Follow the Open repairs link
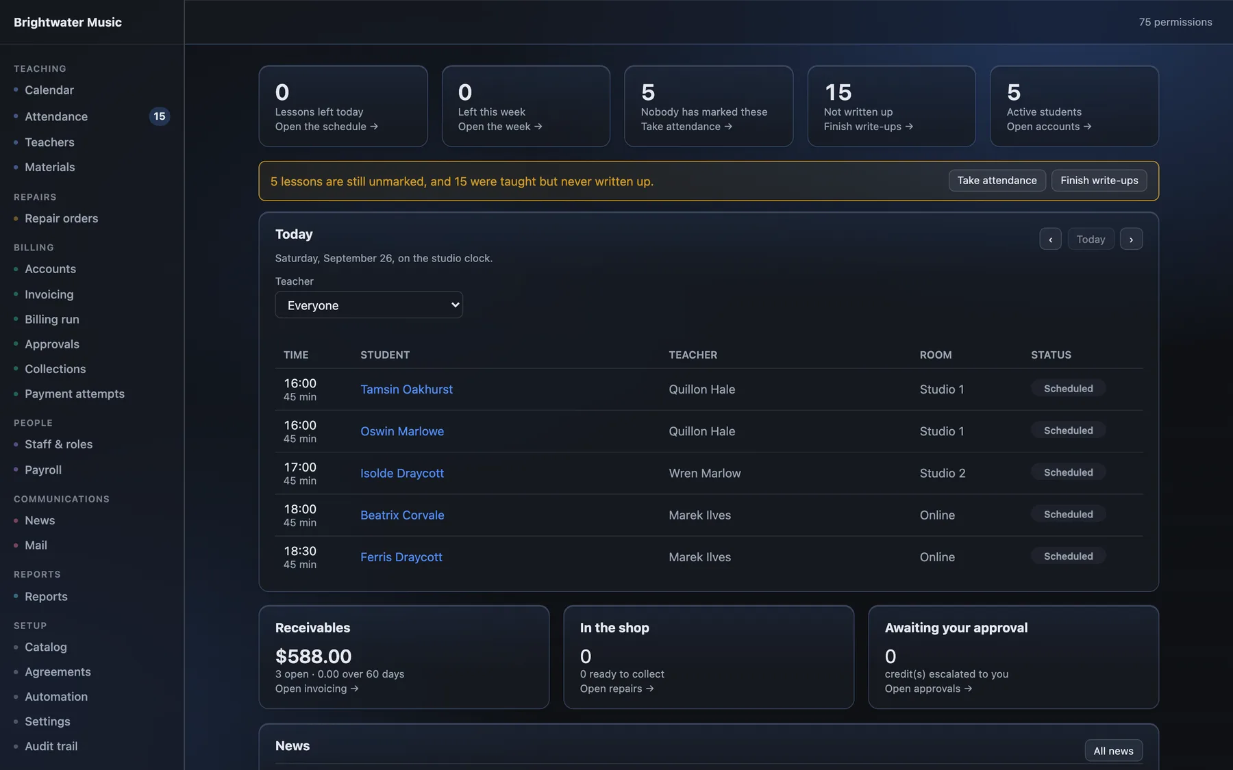Image resolution: width=1233 pixels, height=770 pixels. pyautogui.click(x=616, y=689)
